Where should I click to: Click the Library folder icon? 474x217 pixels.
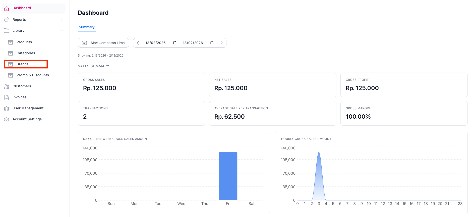[x=7, y=31]
